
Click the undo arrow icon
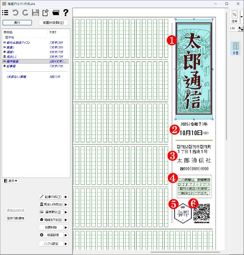pos(15,13)
